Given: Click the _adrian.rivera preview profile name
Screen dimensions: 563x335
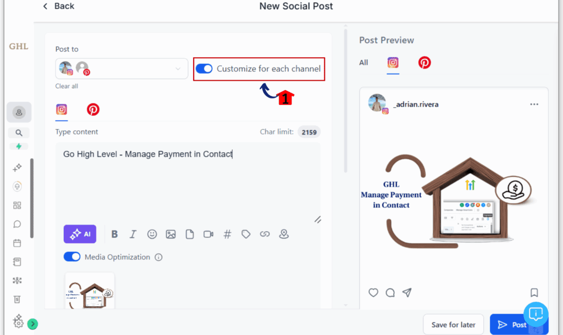Looking at the screenshot, I should 416,104.
